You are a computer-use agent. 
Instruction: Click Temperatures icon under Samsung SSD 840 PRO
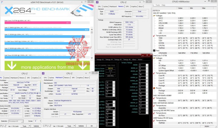[x=154, y=113]
